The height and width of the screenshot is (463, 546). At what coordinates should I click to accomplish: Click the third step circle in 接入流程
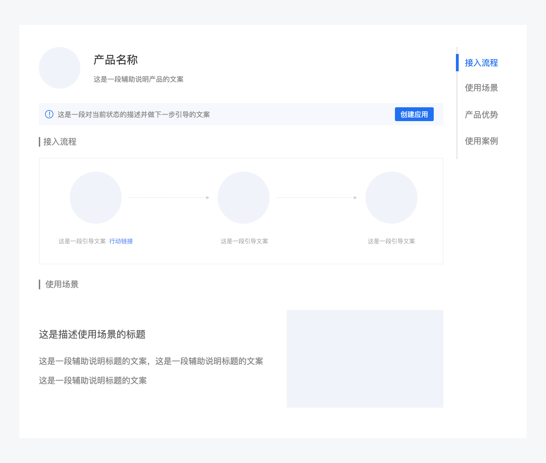click(x=391, y=198)
